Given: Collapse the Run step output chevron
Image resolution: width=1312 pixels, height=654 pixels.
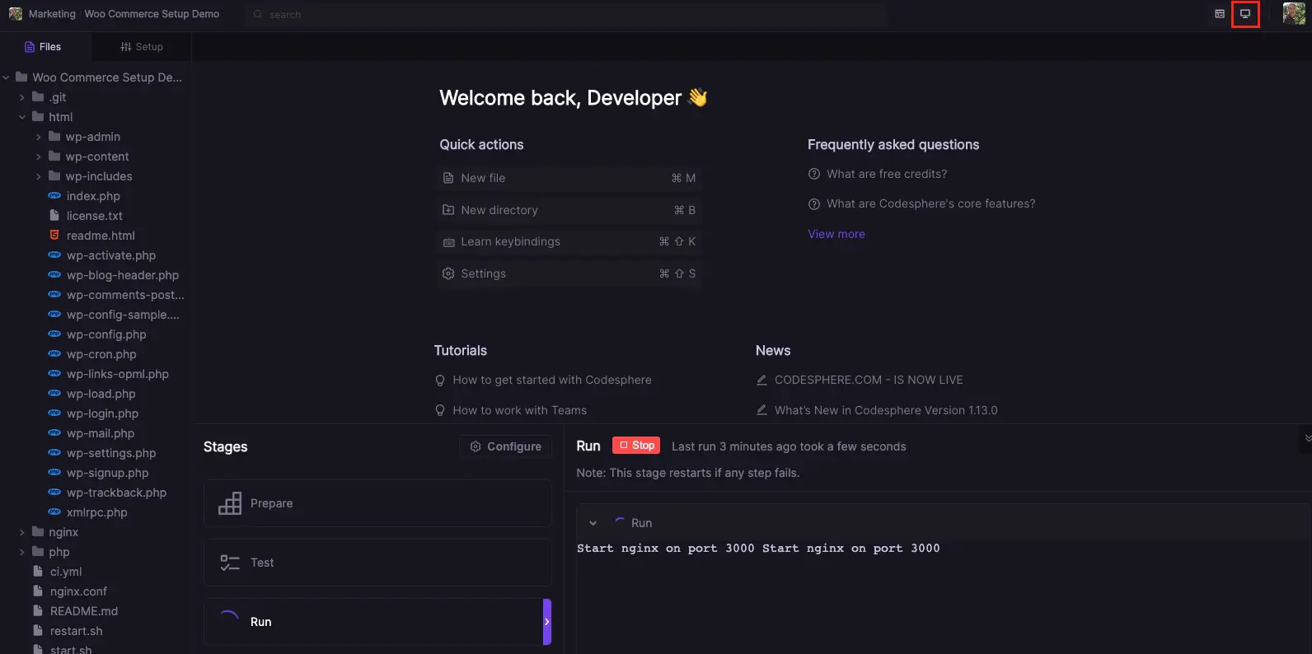Looking at the screenshot, I should click(593, 523).
